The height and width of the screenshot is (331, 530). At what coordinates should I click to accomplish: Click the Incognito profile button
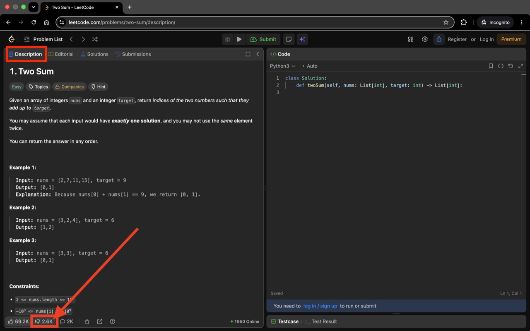(495, 22)
